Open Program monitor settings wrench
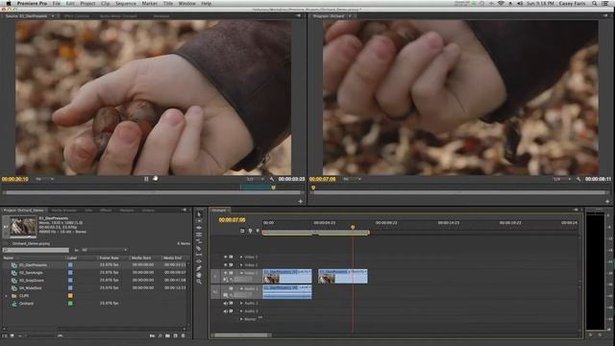This screenshot has width=615, height=346. click(x=578, y=179)
